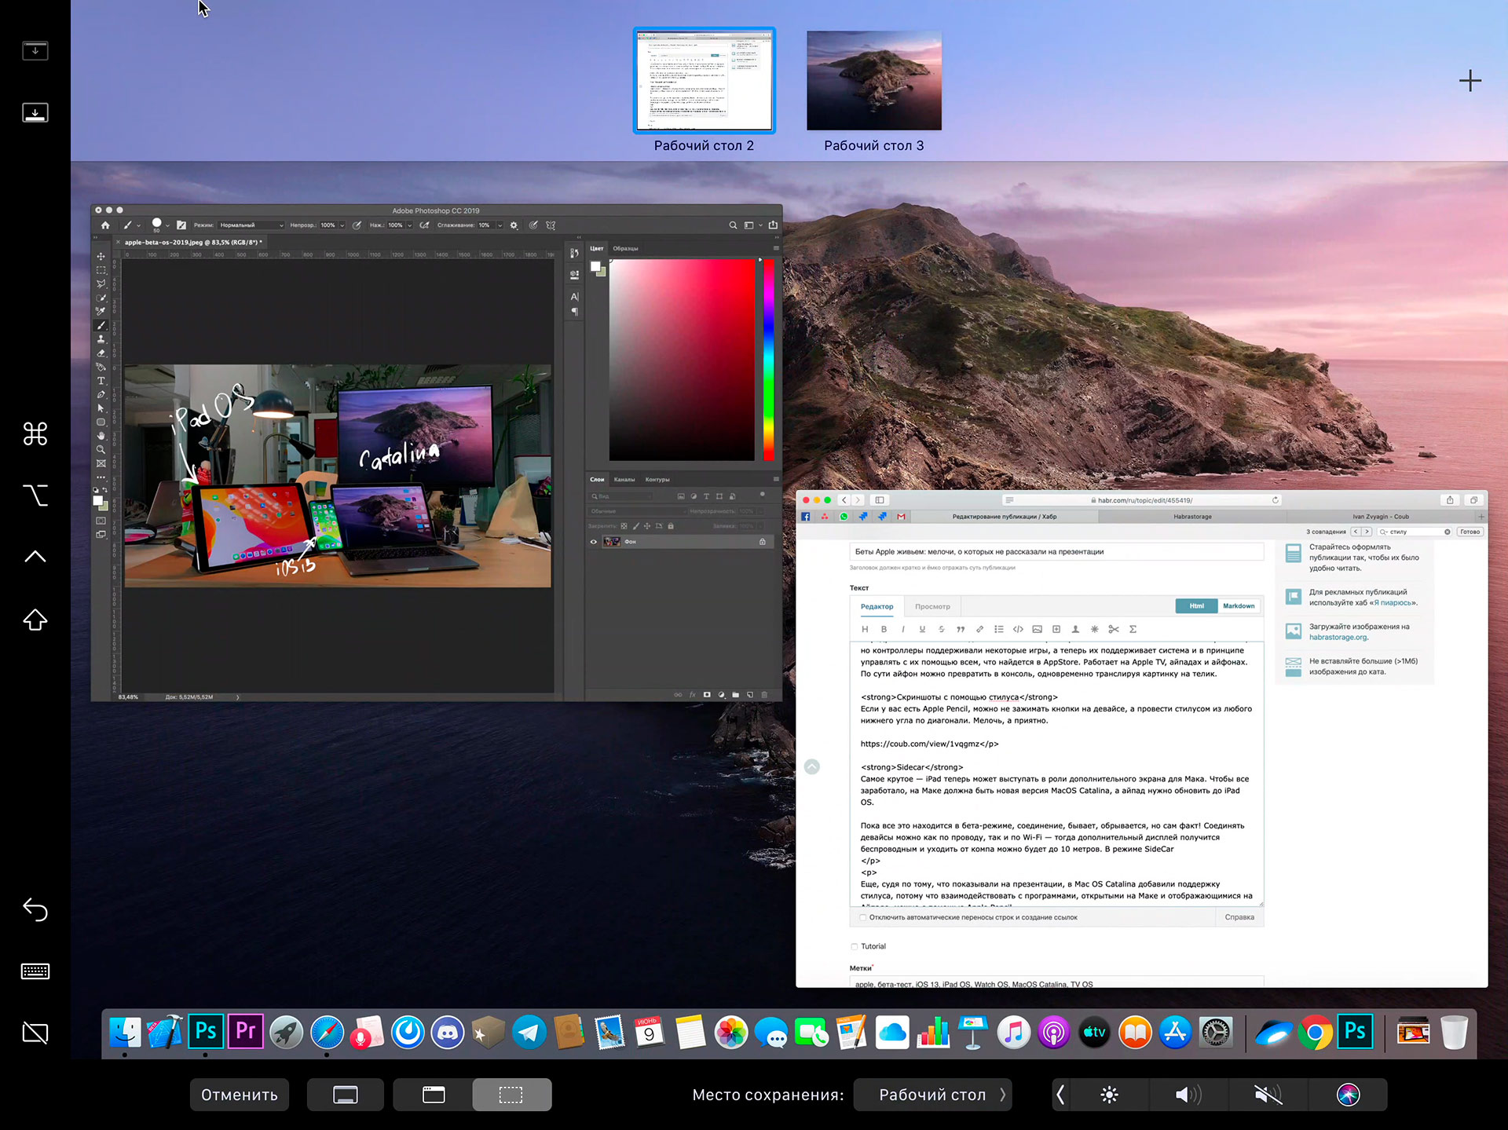The height and width of the screenshot is (1130, 1508).
Task: Tap the Undo arrow in Sidecar sidebar
Action: 35,910
